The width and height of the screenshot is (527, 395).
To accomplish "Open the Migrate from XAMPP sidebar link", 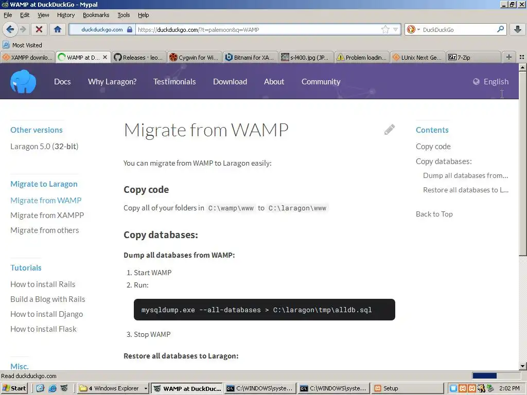I will point(47,216).
